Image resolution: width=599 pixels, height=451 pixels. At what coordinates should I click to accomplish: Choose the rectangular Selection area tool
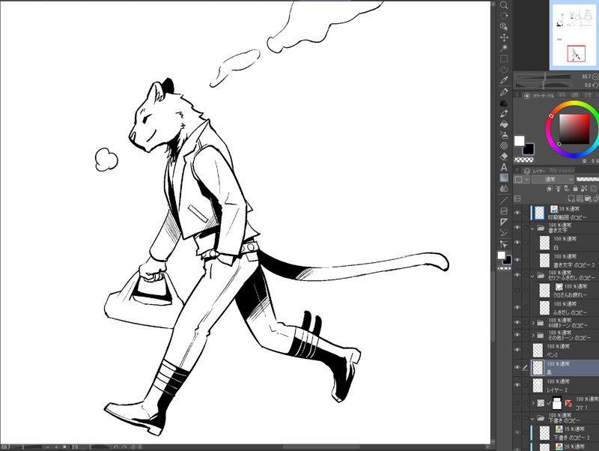[x=504, y=59]
